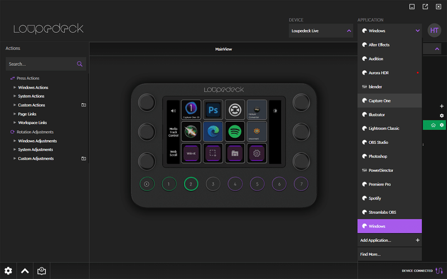
Task: Click the green home page icon
Action: (433, 125)
